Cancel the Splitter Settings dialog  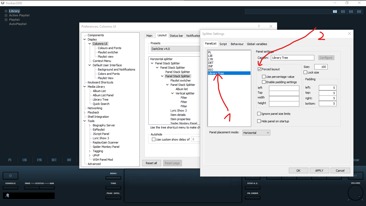coord(340,171)
